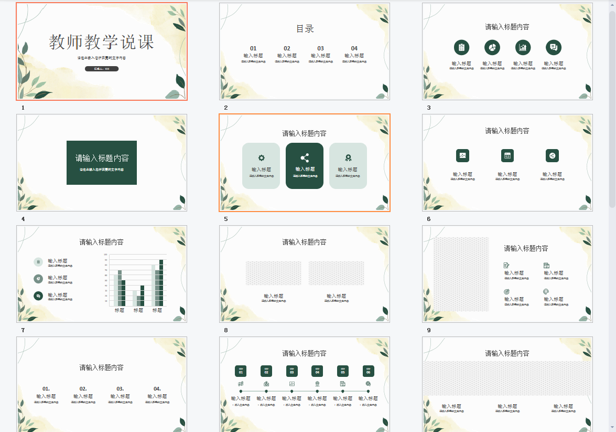Click top-right document icon on slide 9

tap(546, 265)
